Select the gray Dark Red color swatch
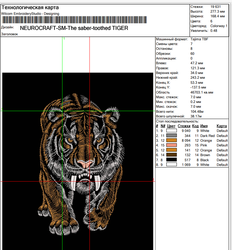 tap(172, 136)
